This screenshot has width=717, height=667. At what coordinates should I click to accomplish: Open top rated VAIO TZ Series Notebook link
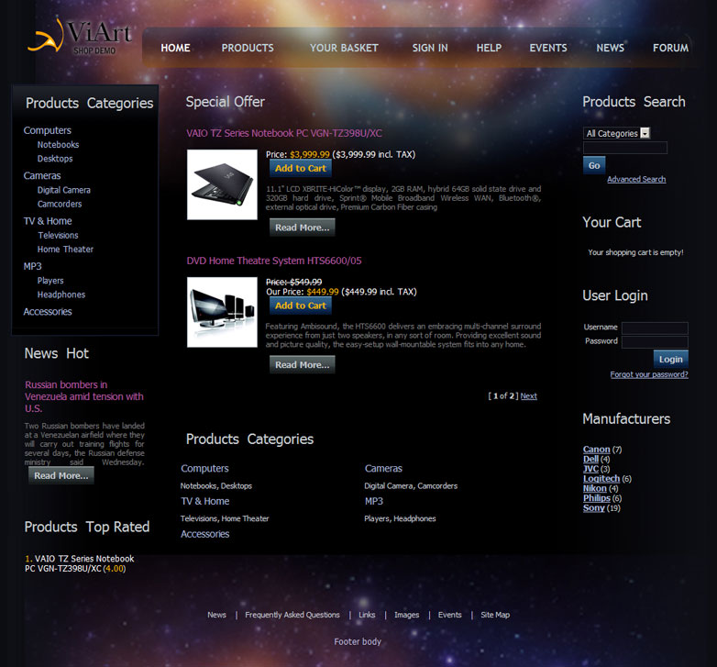coord(79,563)
